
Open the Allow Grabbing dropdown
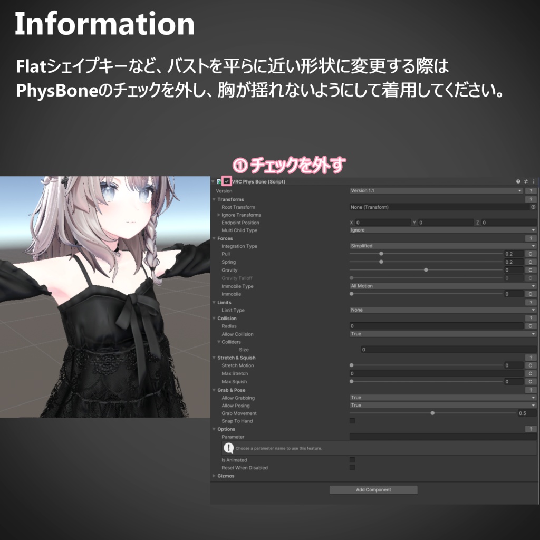(x=443, y=398)
